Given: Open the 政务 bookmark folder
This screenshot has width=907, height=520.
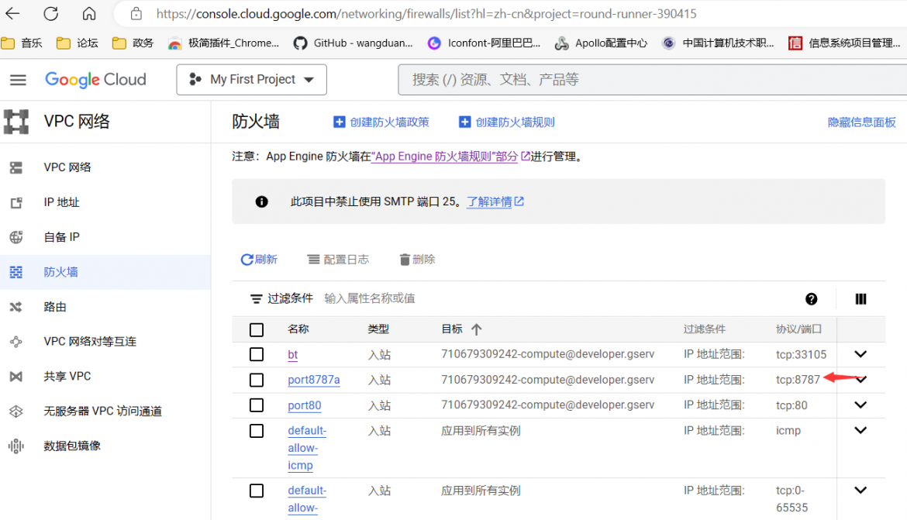Looking at the screenshot, I should tap(133, 43).
